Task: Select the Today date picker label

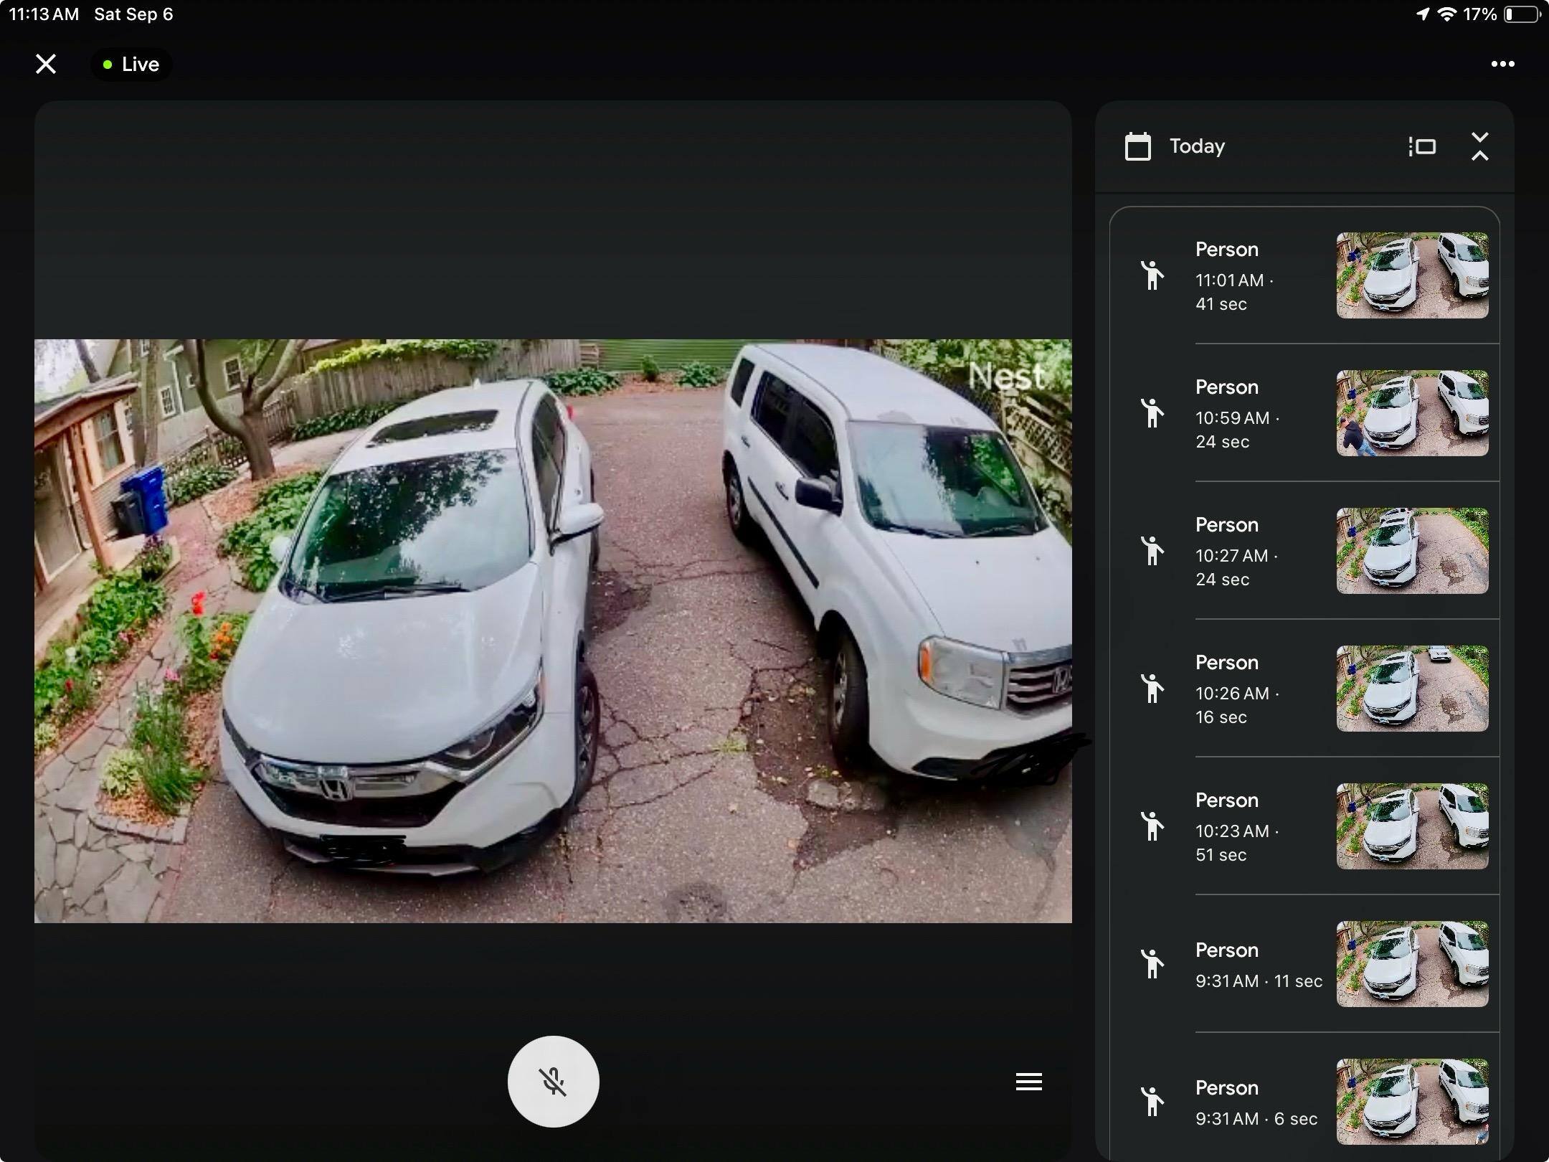Action: click(1197, 146)
